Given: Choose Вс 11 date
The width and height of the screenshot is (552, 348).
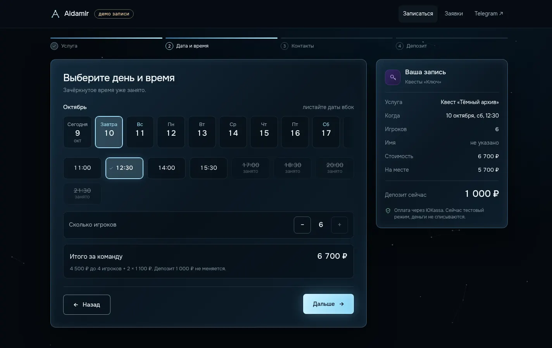Looking at the screenshot, I should pyautogui.click(x=140, y=132).
